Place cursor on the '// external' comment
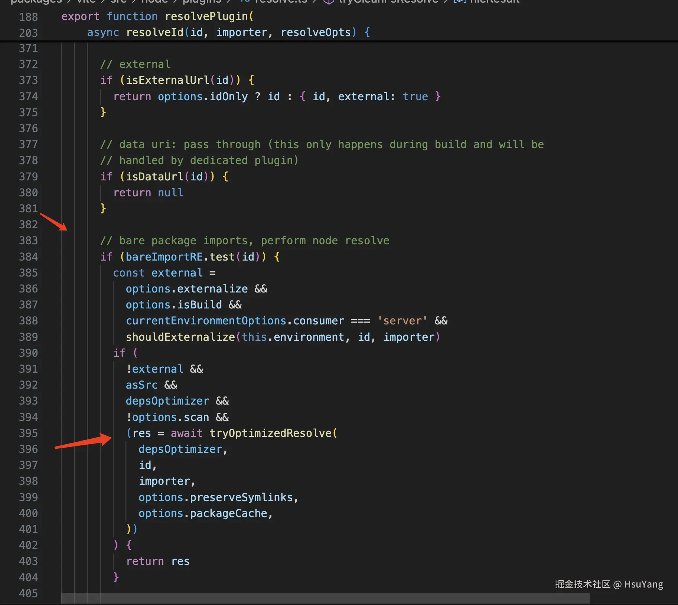678x605 pixels. click(136, 64)
